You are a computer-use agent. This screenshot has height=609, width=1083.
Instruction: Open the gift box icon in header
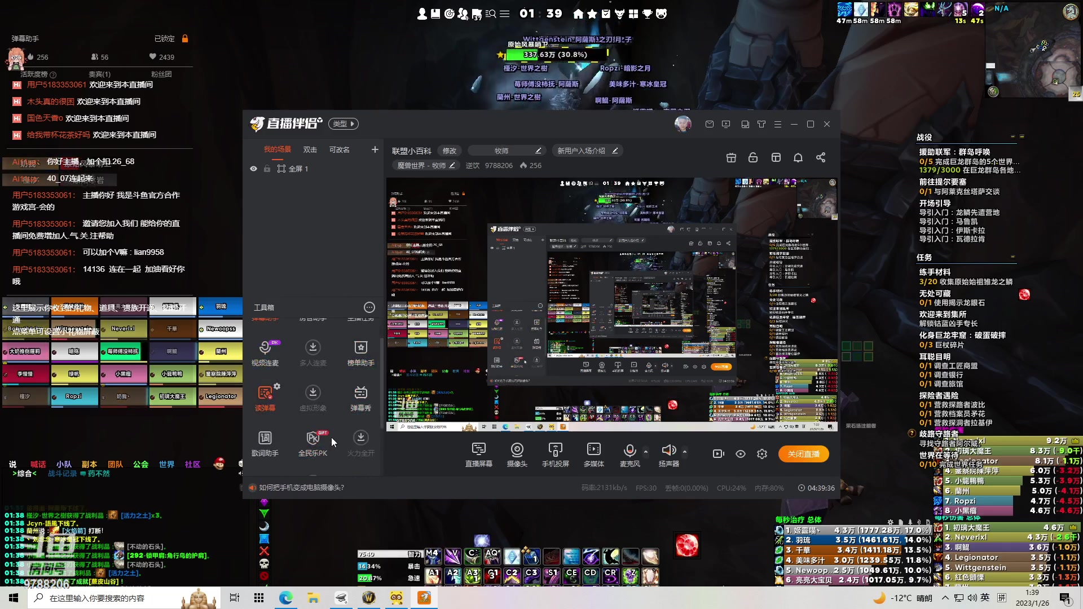(731, 157)
